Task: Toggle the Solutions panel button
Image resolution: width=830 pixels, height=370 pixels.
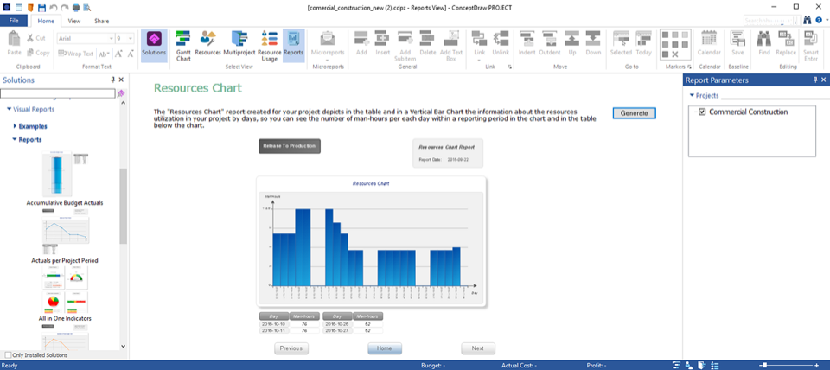Action: (154, 45)
